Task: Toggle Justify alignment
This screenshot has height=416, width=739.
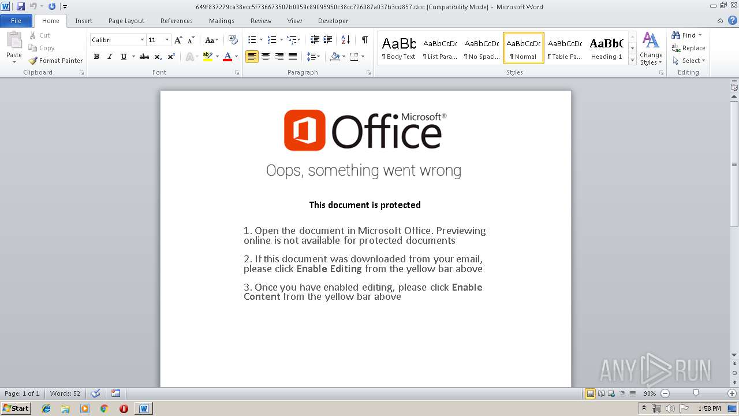Action: click(293, 57)
